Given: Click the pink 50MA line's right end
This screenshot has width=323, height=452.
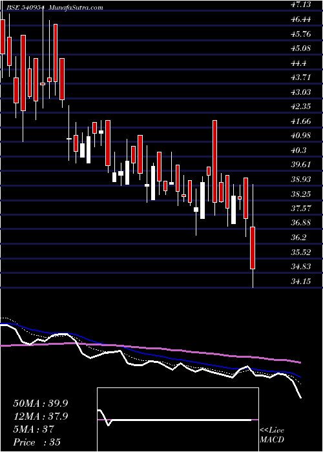Looking at the screenshot, I should 300,362.
